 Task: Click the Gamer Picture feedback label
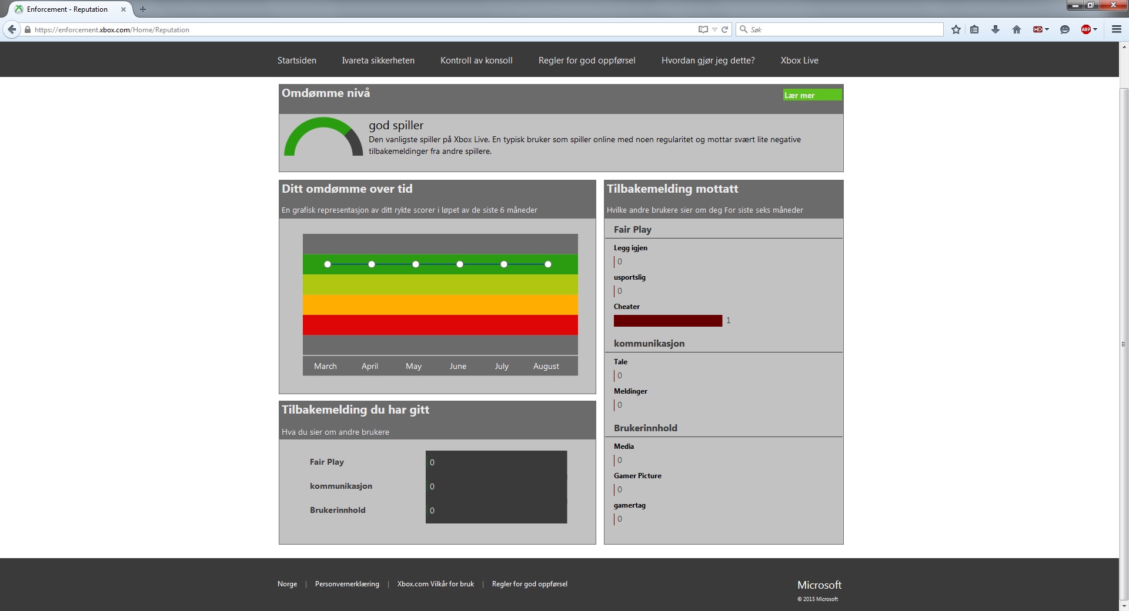point(637,476)
